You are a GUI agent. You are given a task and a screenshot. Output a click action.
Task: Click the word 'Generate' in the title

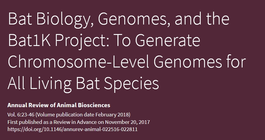(168, 40)
